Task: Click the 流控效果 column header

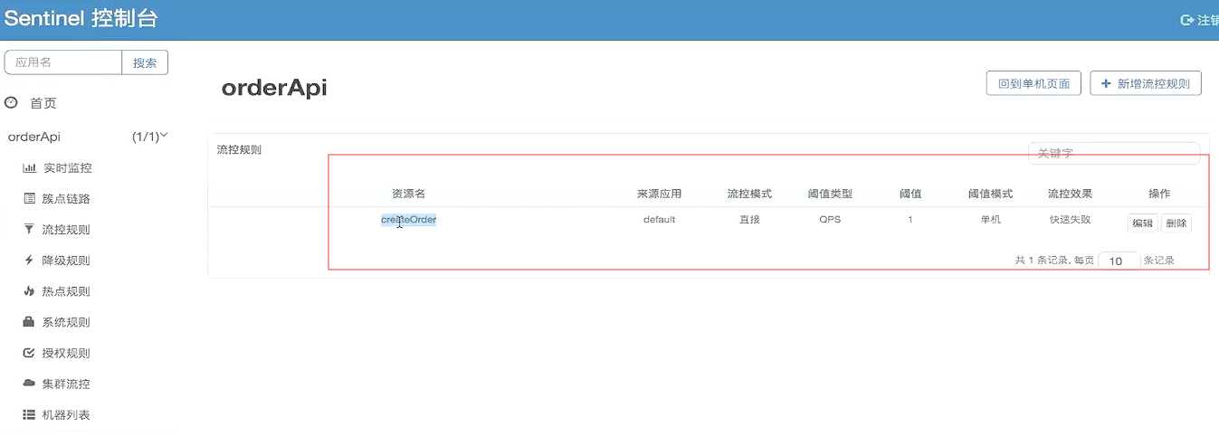Action: [1070, 194]
